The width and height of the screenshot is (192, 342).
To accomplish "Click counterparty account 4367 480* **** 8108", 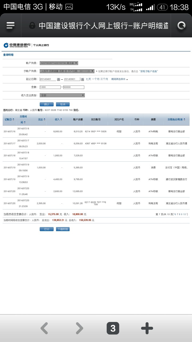I will point(96,143).
